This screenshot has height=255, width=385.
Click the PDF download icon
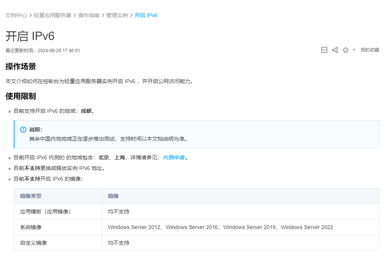pyautogui.click(x=324, y=50)
